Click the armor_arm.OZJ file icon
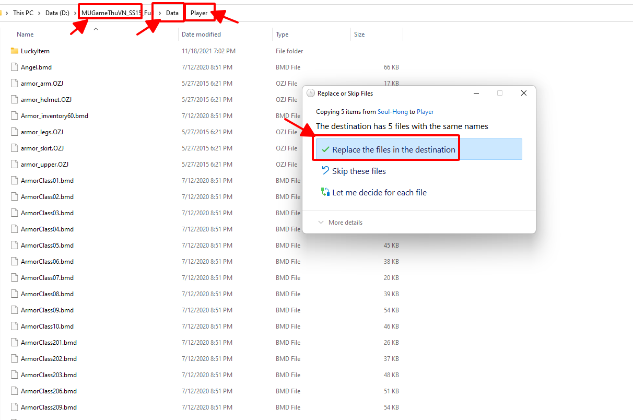 click(x=15, y=84)
